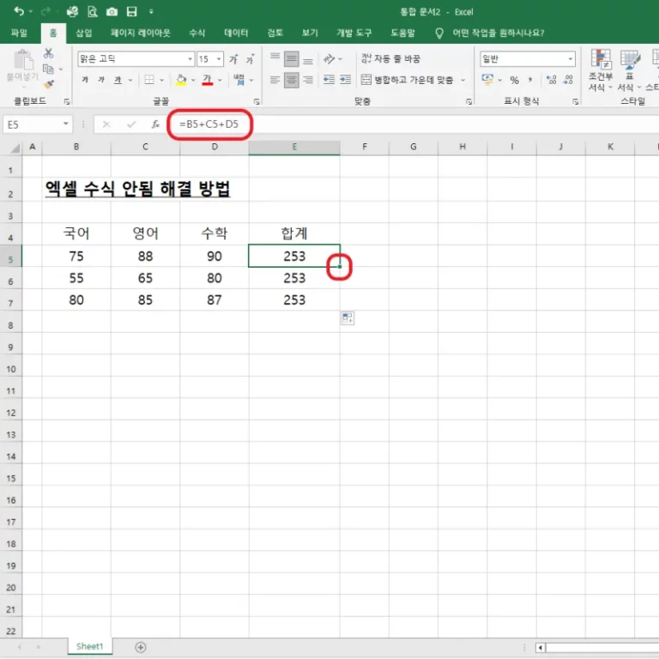Open the font size dropdown showing 15
This screenshot has width=659, height=659.
click(x=219, y=59)
